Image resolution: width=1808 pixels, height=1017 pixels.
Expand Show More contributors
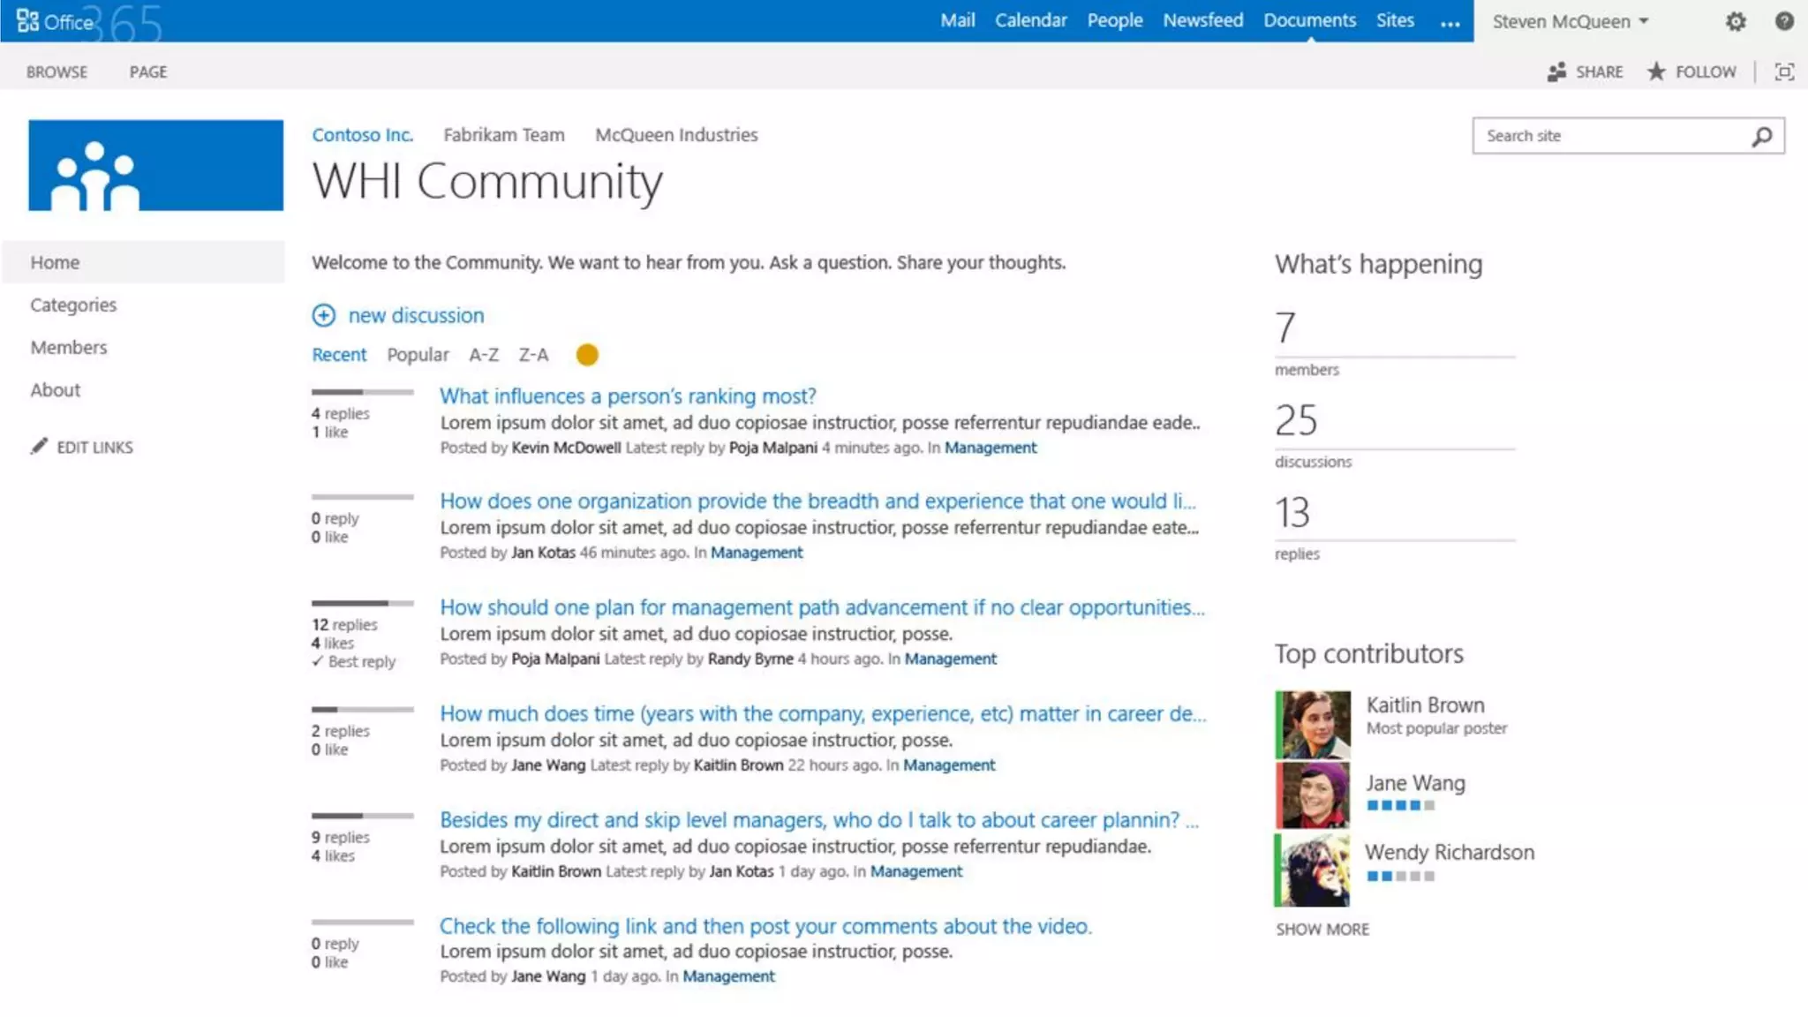pyautogui.click(x=1322, y=929)
